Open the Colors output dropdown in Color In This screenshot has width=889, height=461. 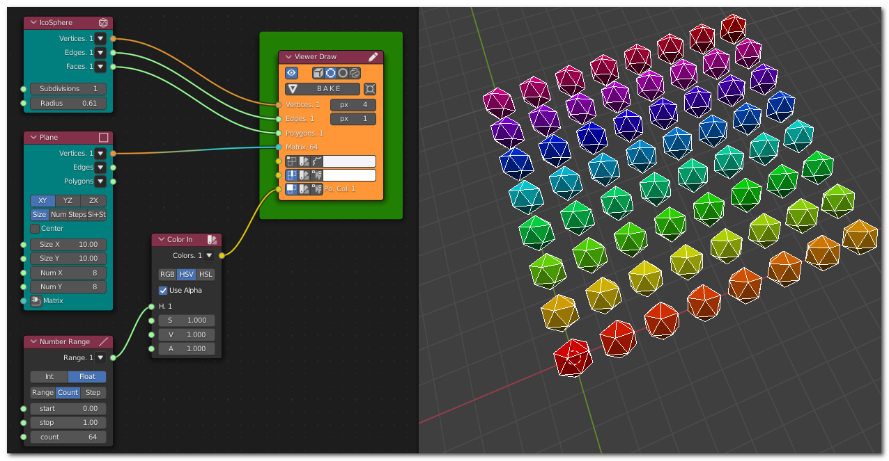coord(209,256)
